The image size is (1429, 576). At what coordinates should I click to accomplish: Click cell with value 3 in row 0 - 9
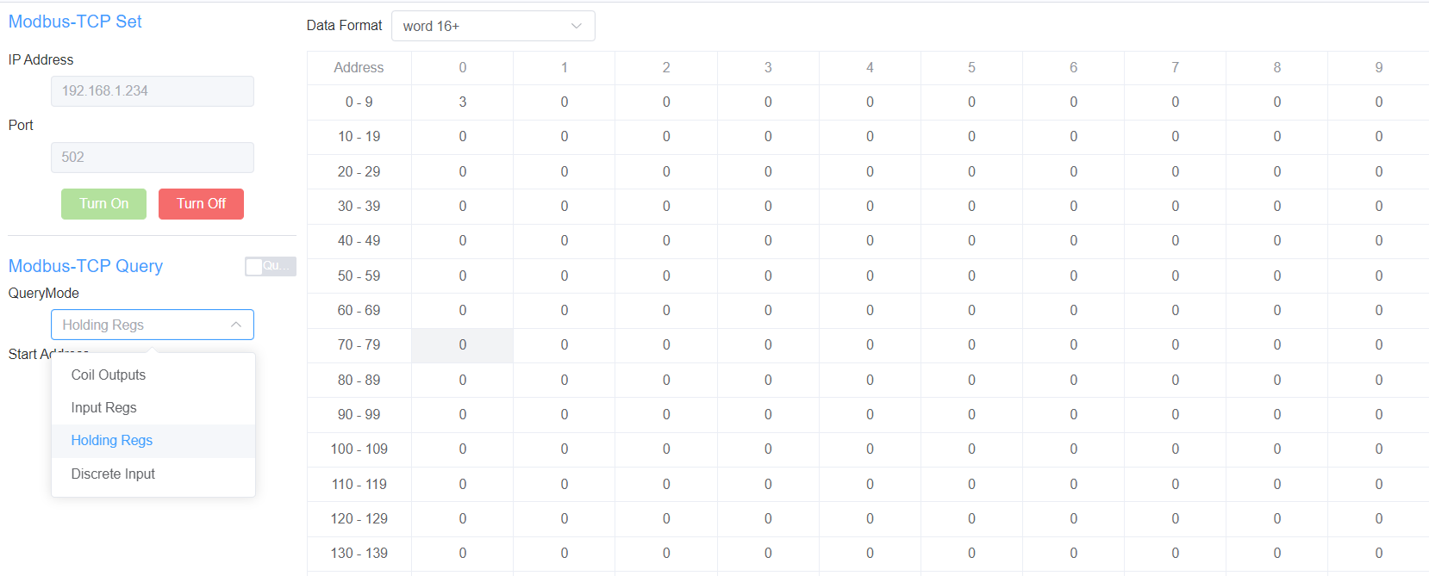click(463, 102)
